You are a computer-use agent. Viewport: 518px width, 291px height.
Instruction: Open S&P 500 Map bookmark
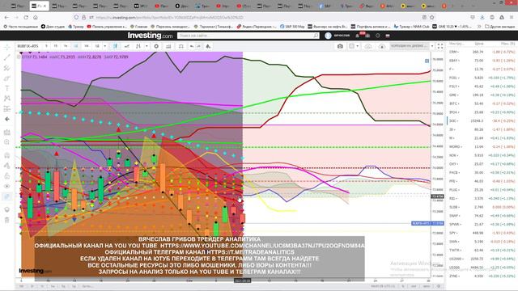[x=292, y=27]
